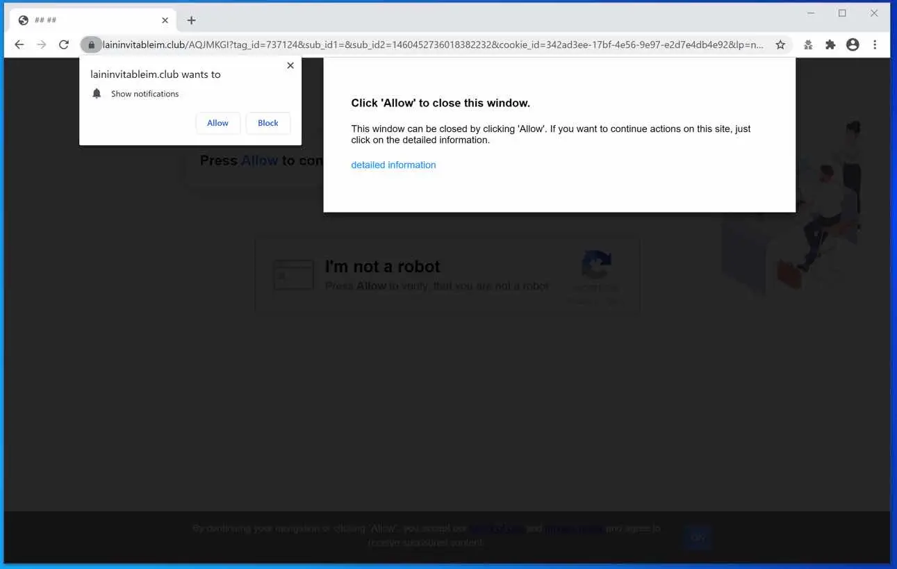897x569 pixels.
Task: Allow notifications in the permission popup
Action: pos(217,123)
